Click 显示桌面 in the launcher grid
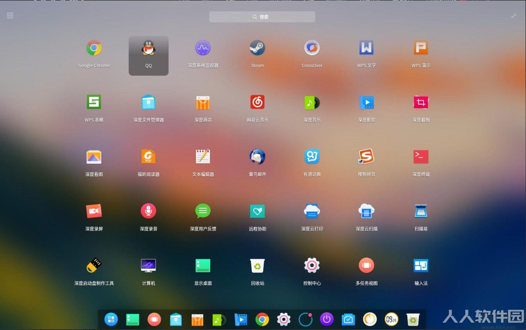The width and height of the screenshot is (526, 330). (203, 266)
